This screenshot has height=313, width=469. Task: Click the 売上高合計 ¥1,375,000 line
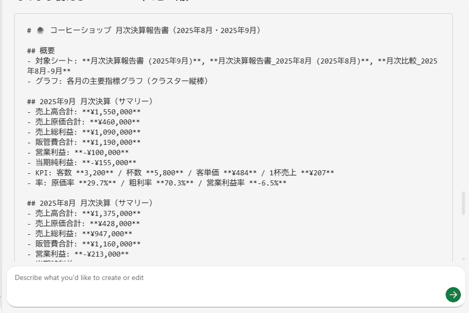pyautogui.click(x=84, y=213)
